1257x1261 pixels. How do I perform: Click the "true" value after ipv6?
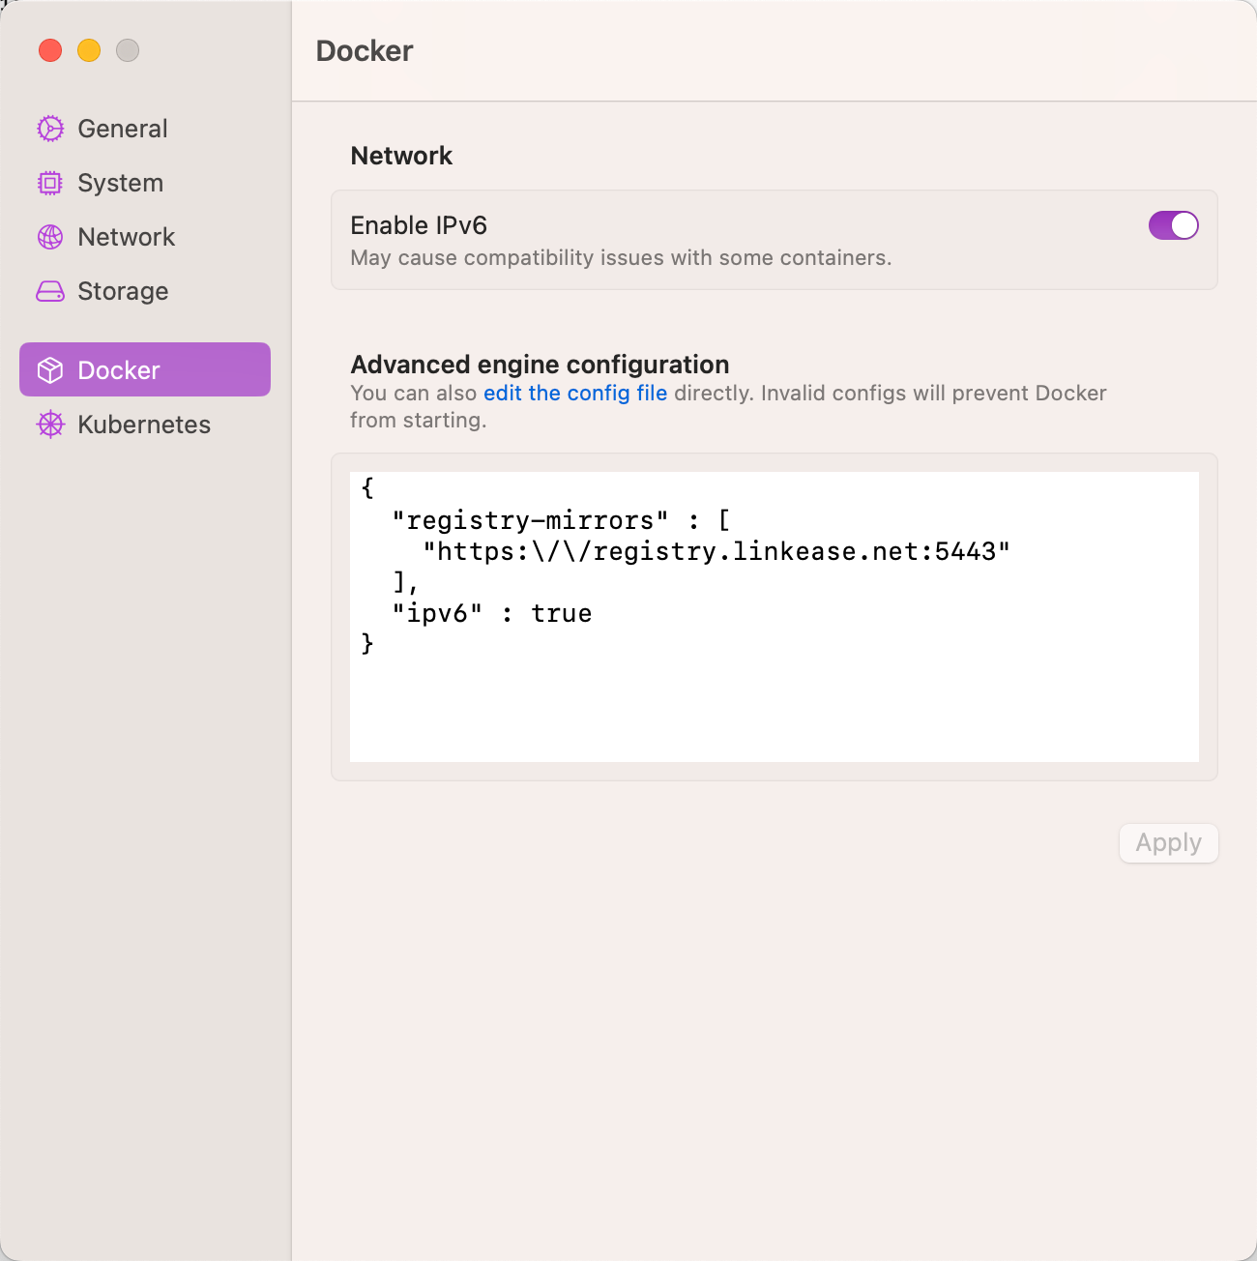(x=561, y=613)
